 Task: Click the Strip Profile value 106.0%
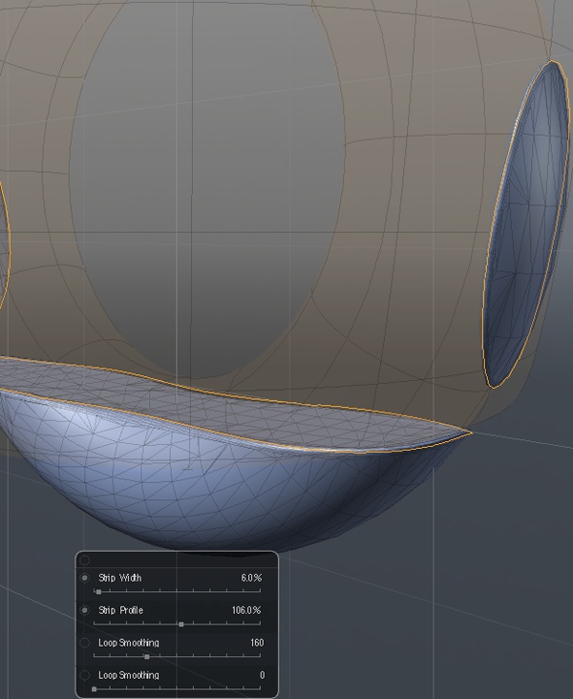point(246,610)
